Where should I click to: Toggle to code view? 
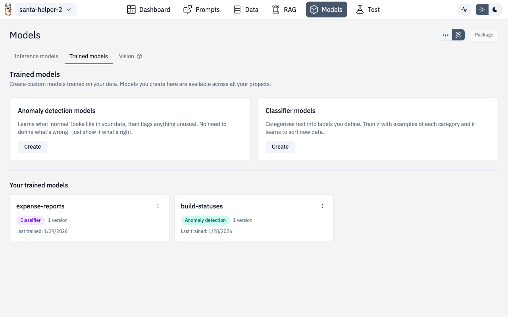pyautogui.click(x=446, y=35)
